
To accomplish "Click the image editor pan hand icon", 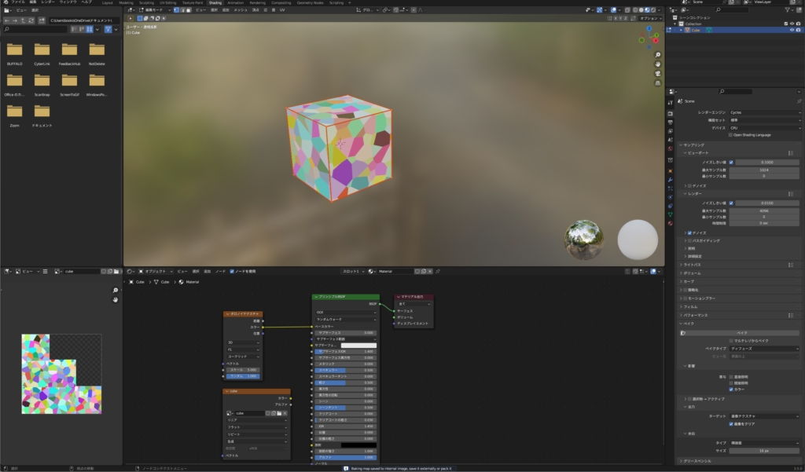I will point(116,300).
